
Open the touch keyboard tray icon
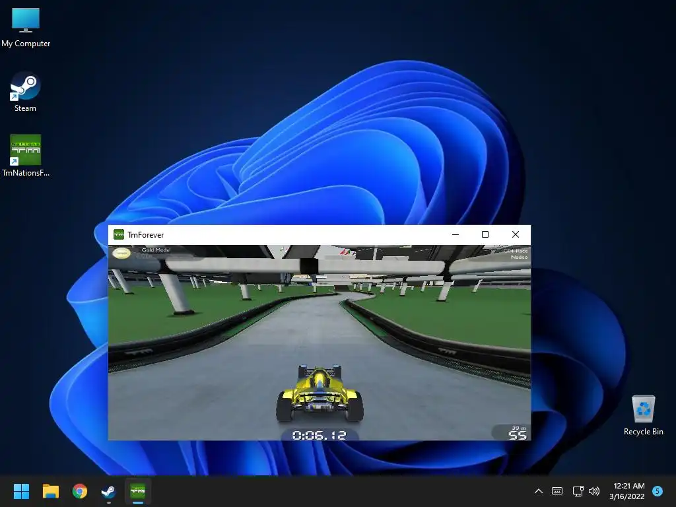[x=557, y=491]
